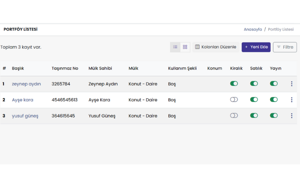Click the Mülk Sahibi column header

(x=100, y=68)
